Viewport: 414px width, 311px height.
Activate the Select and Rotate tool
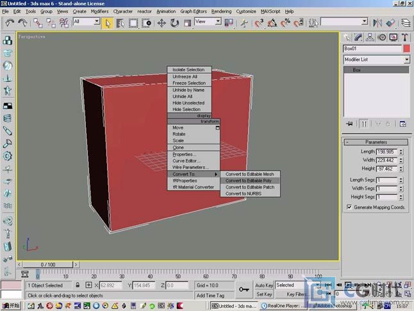[x=174, y=23]
